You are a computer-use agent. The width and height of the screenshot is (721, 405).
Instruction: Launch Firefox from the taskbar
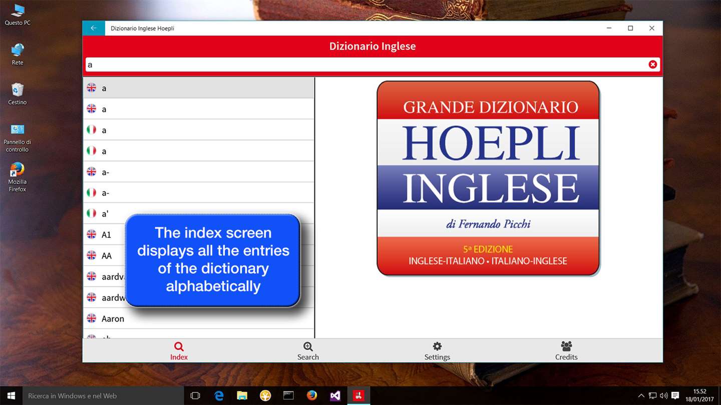point(312,395)
